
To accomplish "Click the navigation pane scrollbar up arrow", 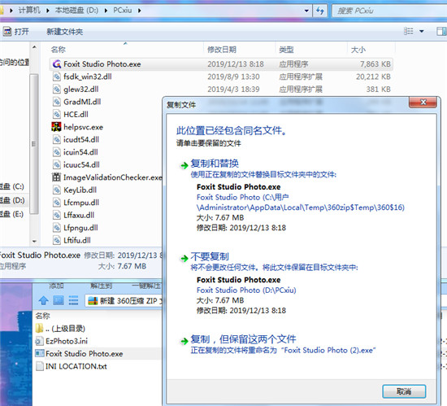I will [34, 47].
